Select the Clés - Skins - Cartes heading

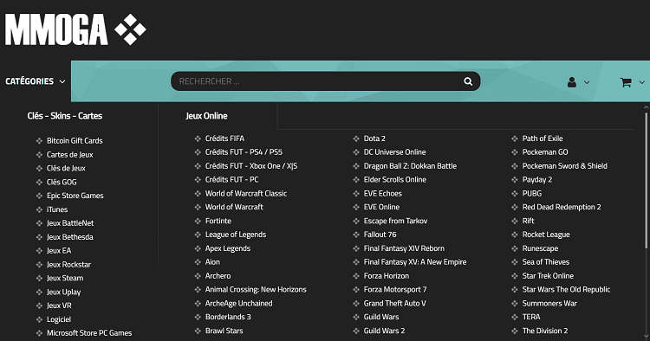click(65, 116)
